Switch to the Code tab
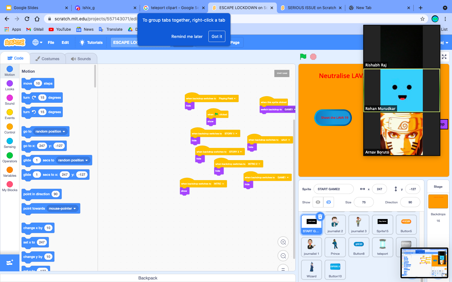 point(15,58)
